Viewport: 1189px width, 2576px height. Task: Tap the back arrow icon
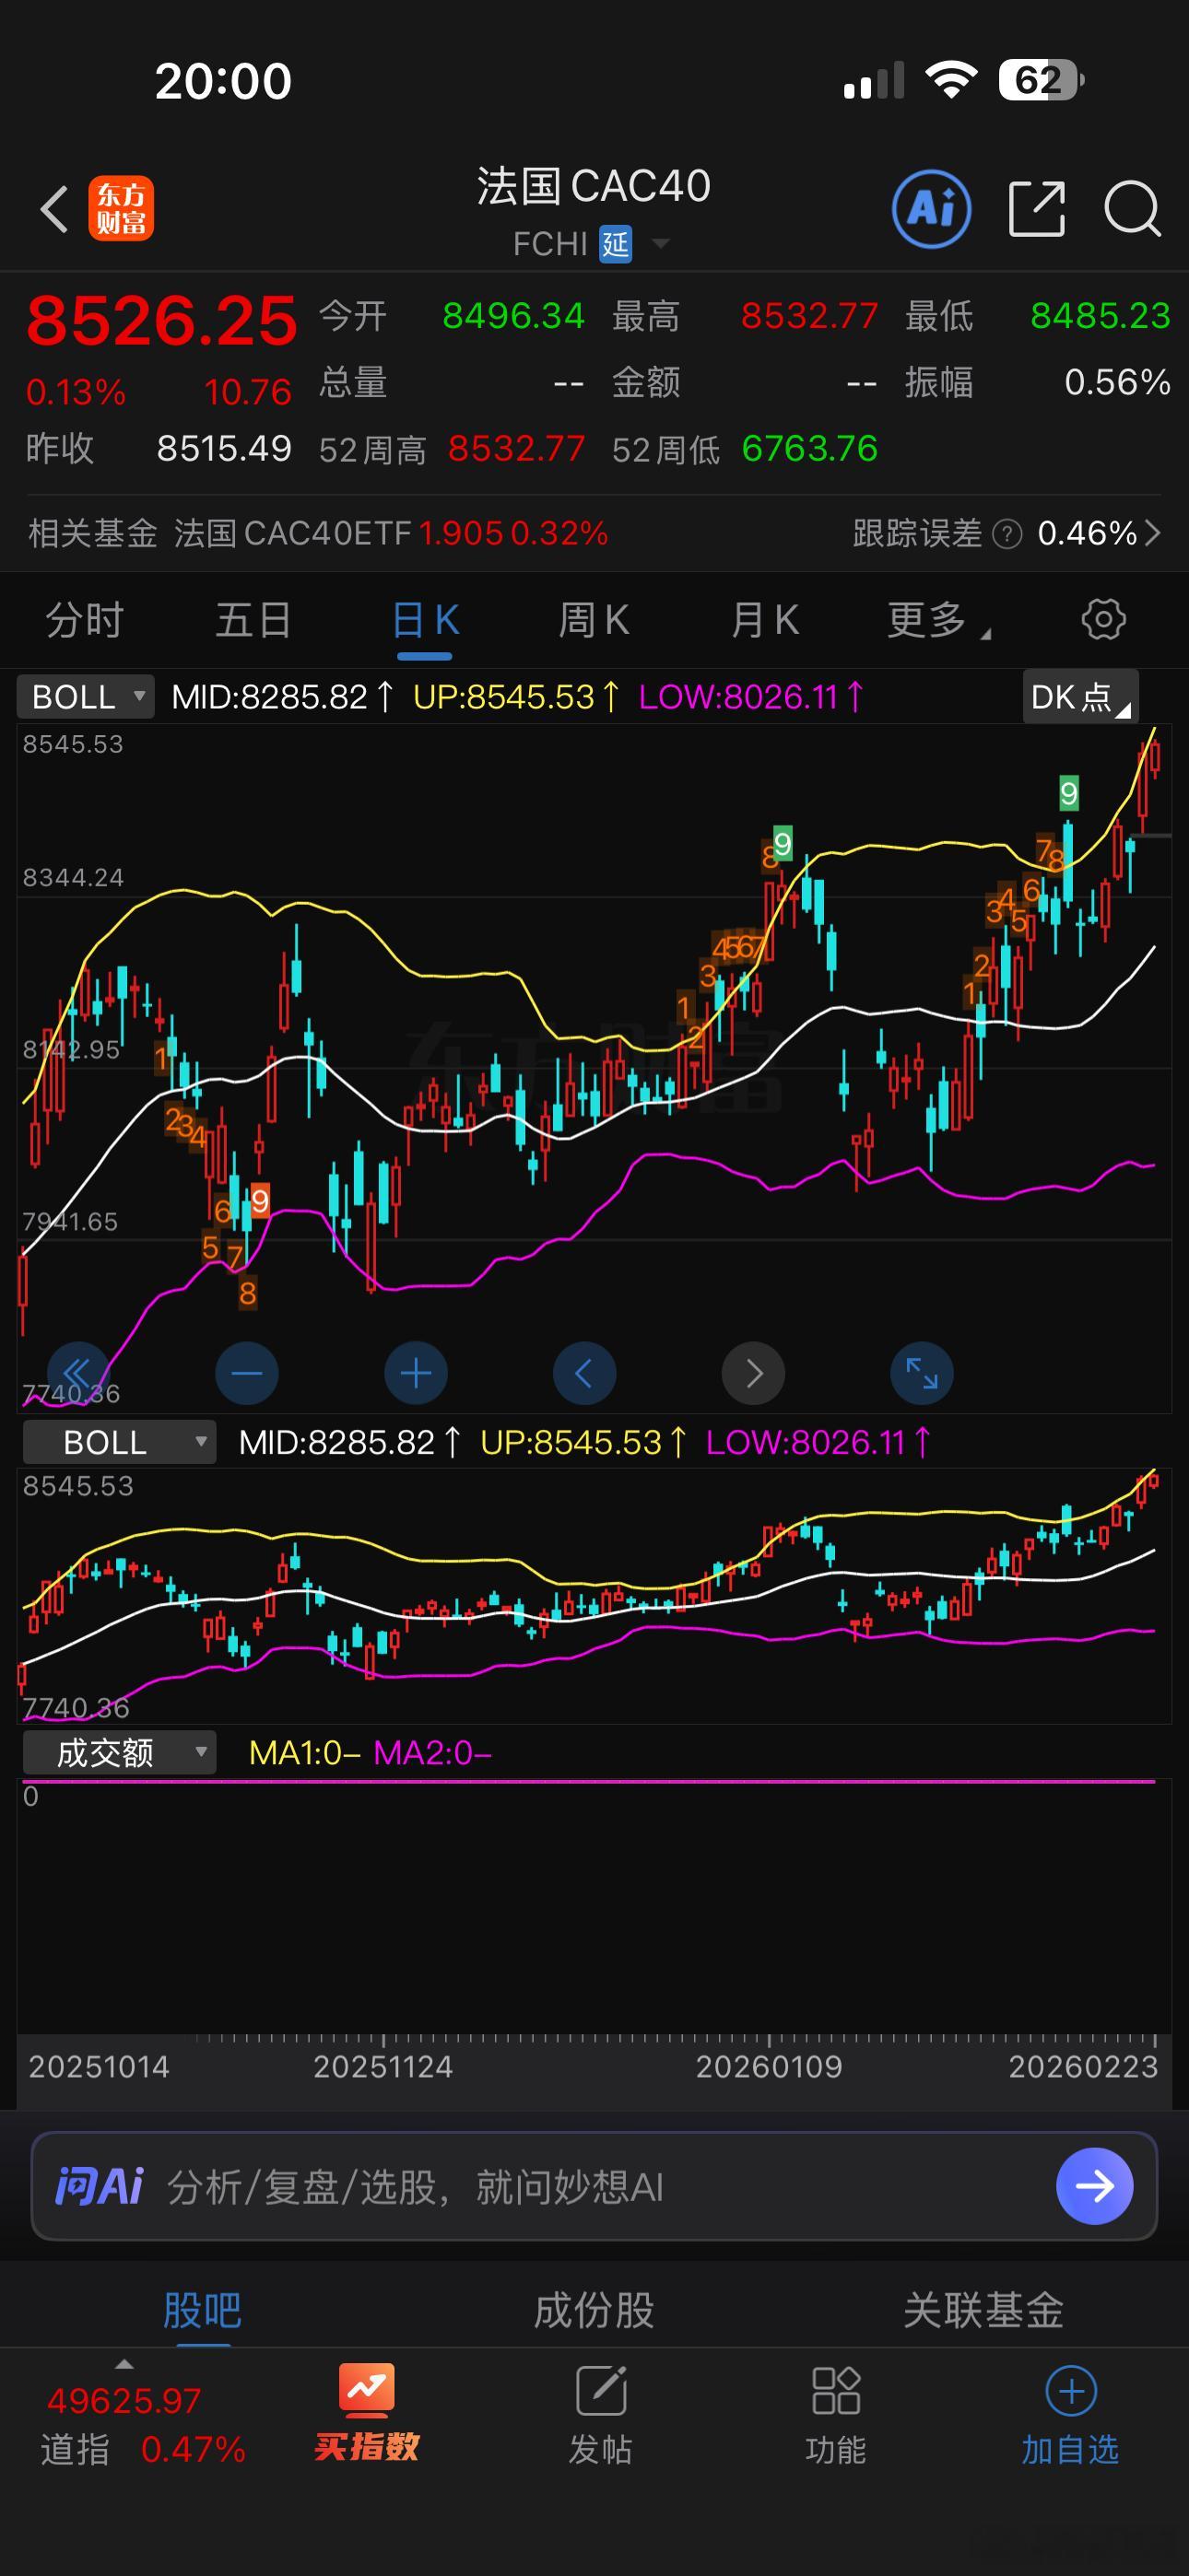click(54, 209)
